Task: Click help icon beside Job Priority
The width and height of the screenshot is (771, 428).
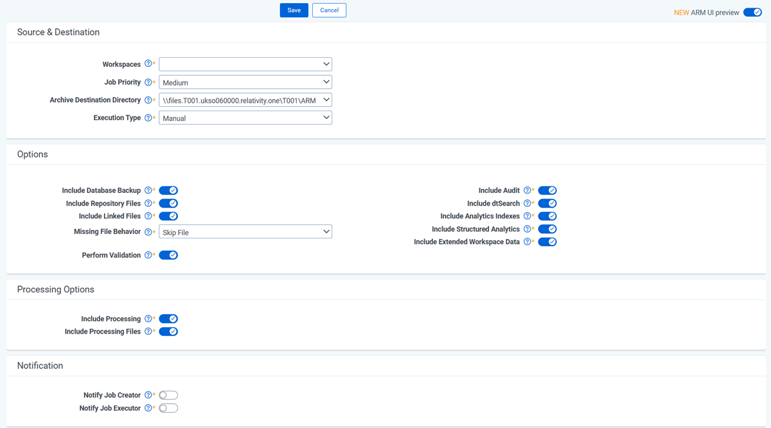Action: [x=148, y=82]
